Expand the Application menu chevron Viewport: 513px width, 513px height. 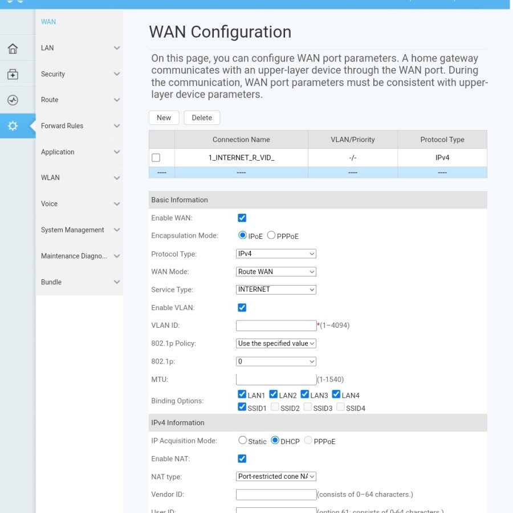pyautogui.click(x=116, y=152)
